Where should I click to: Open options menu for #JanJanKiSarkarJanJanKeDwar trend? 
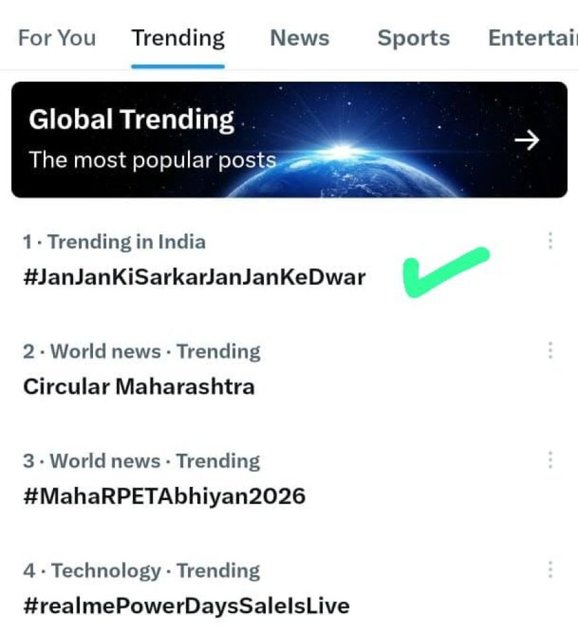(x=550, y=241)
